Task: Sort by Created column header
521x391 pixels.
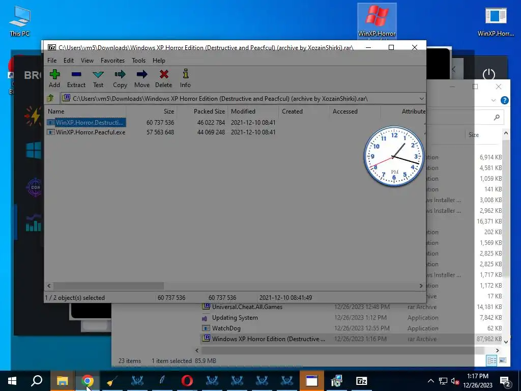Action: click(x=304, y=111)
